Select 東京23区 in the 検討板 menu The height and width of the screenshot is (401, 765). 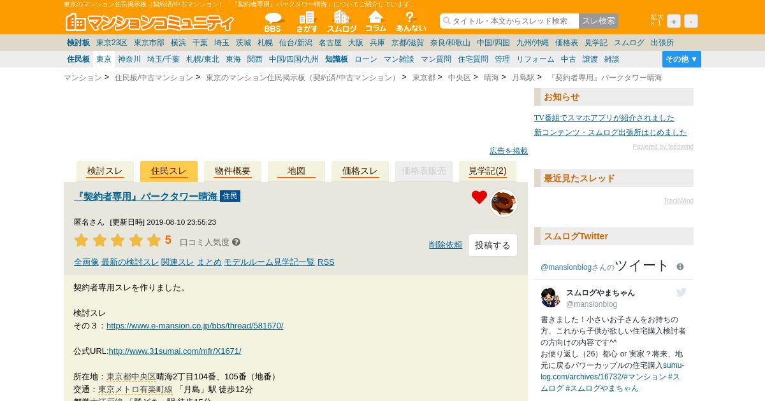(112, 43)
